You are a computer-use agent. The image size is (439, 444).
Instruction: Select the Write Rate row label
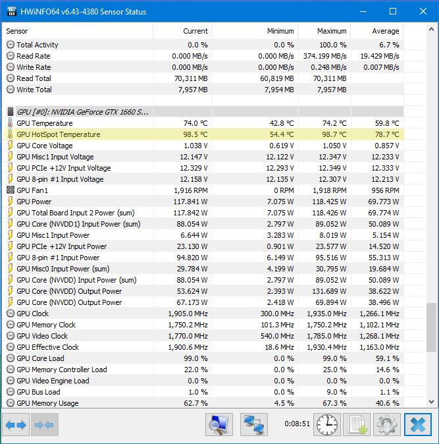(34, 67)
